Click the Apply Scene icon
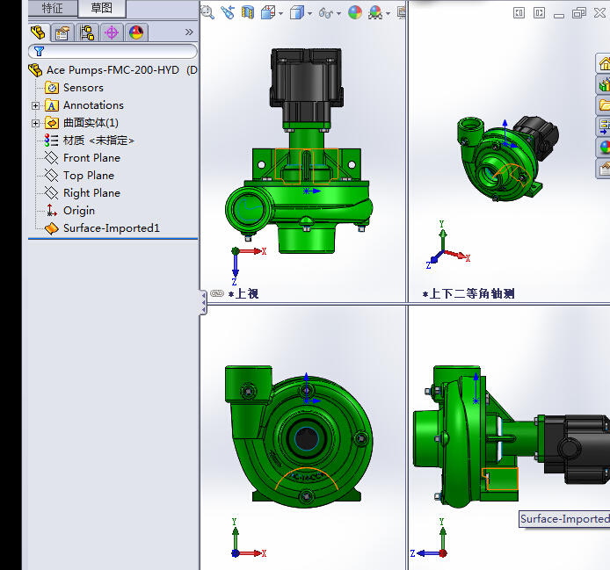Viewport: 610px width, 570px height. 375,12
